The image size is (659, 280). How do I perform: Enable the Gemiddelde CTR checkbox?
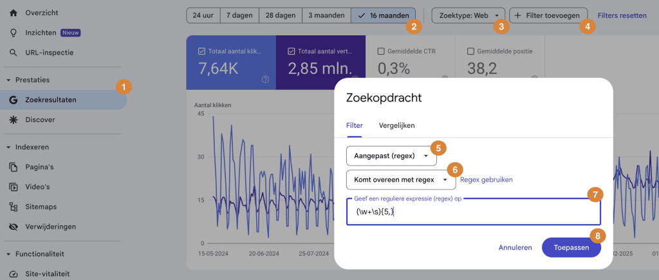381,51
